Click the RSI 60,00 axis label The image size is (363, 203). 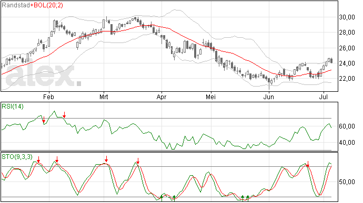(347, 126)
